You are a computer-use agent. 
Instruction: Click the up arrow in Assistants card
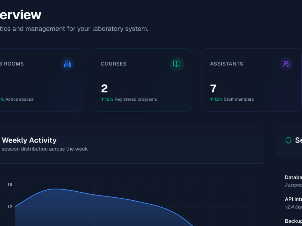tap(212, 99)
